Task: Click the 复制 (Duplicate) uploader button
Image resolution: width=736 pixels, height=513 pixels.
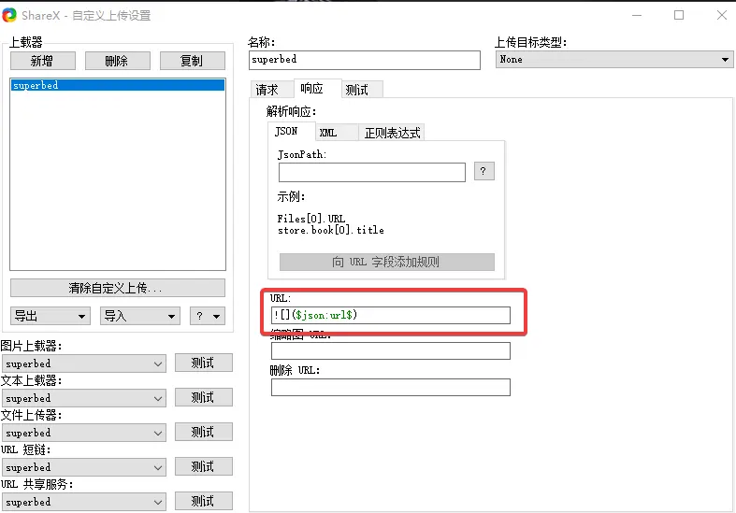Action: [192, 61]
